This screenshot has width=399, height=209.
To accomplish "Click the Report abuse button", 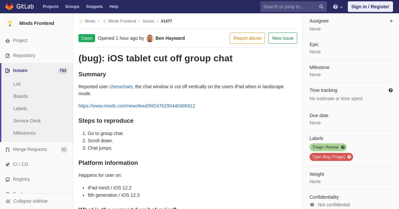I will pyautogui.click(x=247, y=38).
